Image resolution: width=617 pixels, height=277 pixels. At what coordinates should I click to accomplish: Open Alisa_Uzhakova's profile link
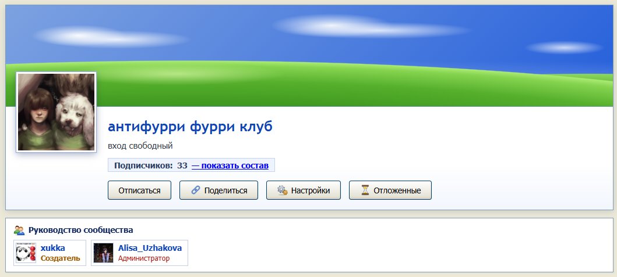150,248
